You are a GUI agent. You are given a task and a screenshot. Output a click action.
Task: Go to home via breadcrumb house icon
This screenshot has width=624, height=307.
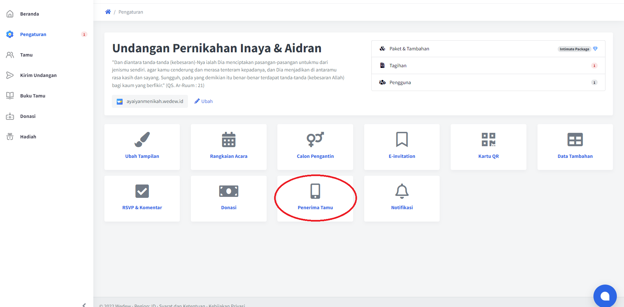pyautogui.click(x=108, y=12)
